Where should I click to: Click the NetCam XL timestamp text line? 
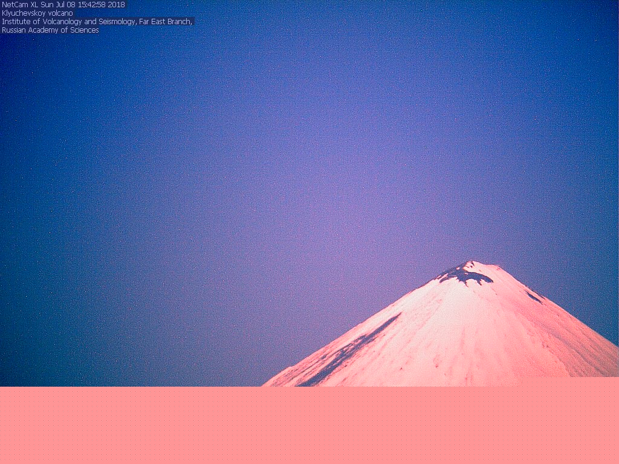pos(63,5)
